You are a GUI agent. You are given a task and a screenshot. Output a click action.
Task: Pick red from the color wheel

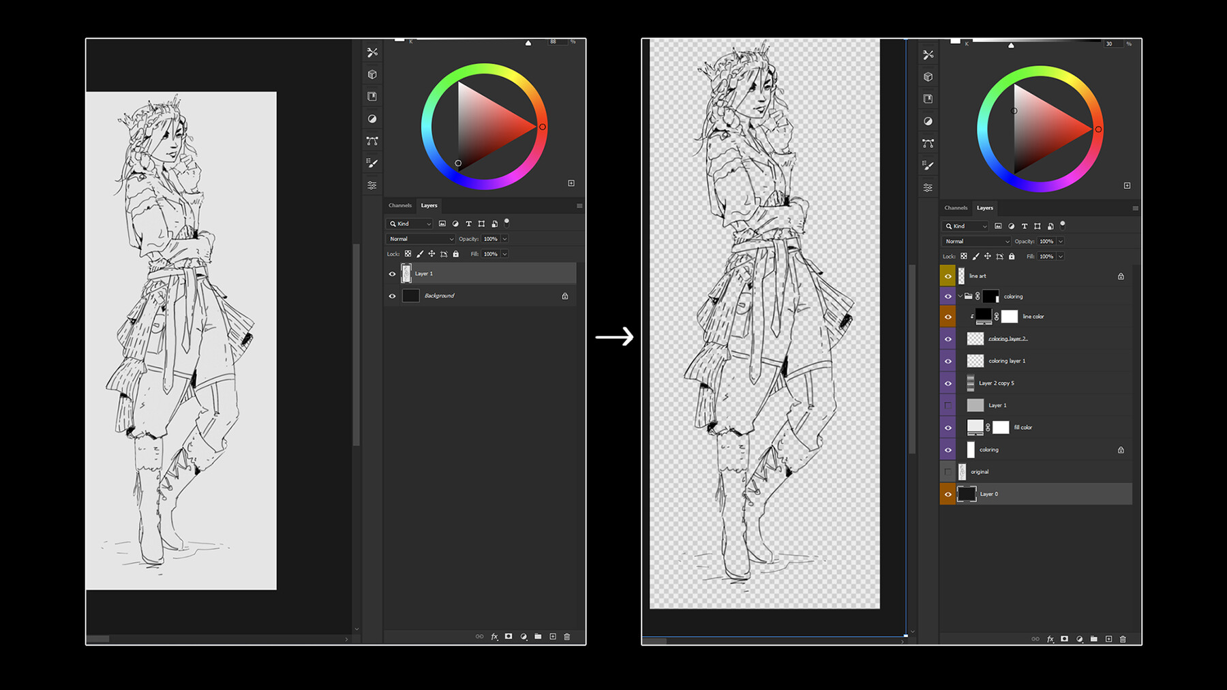point(543,127)
